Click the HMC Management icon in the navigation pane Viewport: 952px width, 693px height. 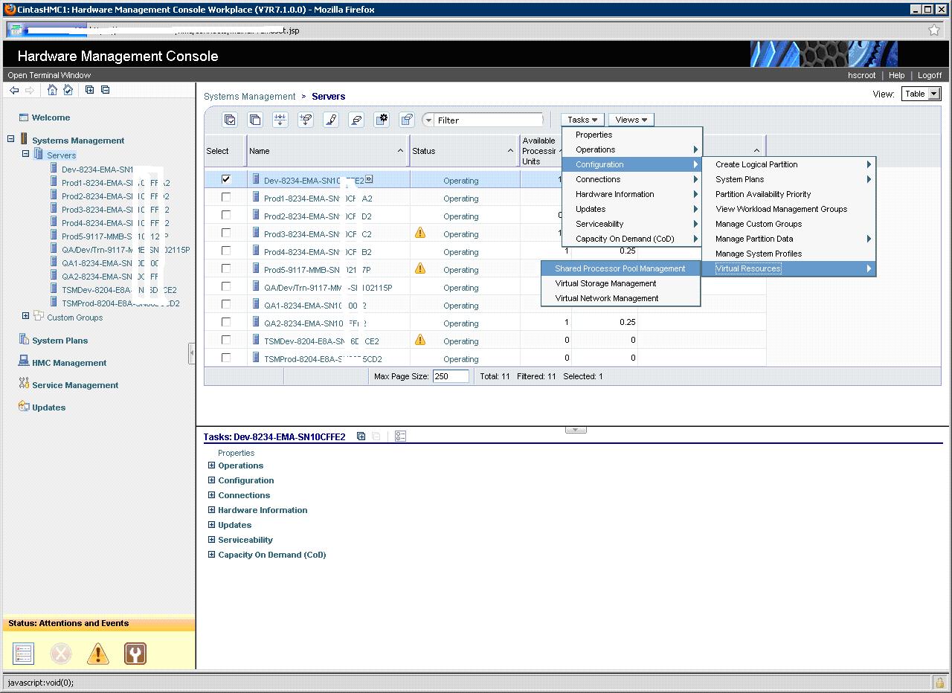(25, 362)
